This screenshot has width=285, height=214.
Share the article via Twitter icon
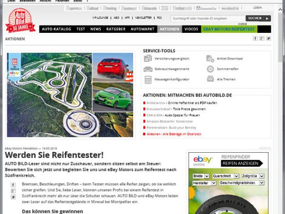(x=13, y=197)
